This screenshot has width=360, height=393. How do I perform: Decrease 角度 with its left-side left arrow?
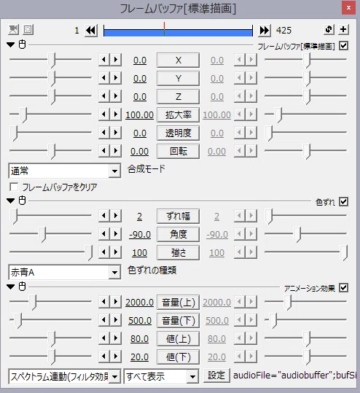[x=104, y=234]
